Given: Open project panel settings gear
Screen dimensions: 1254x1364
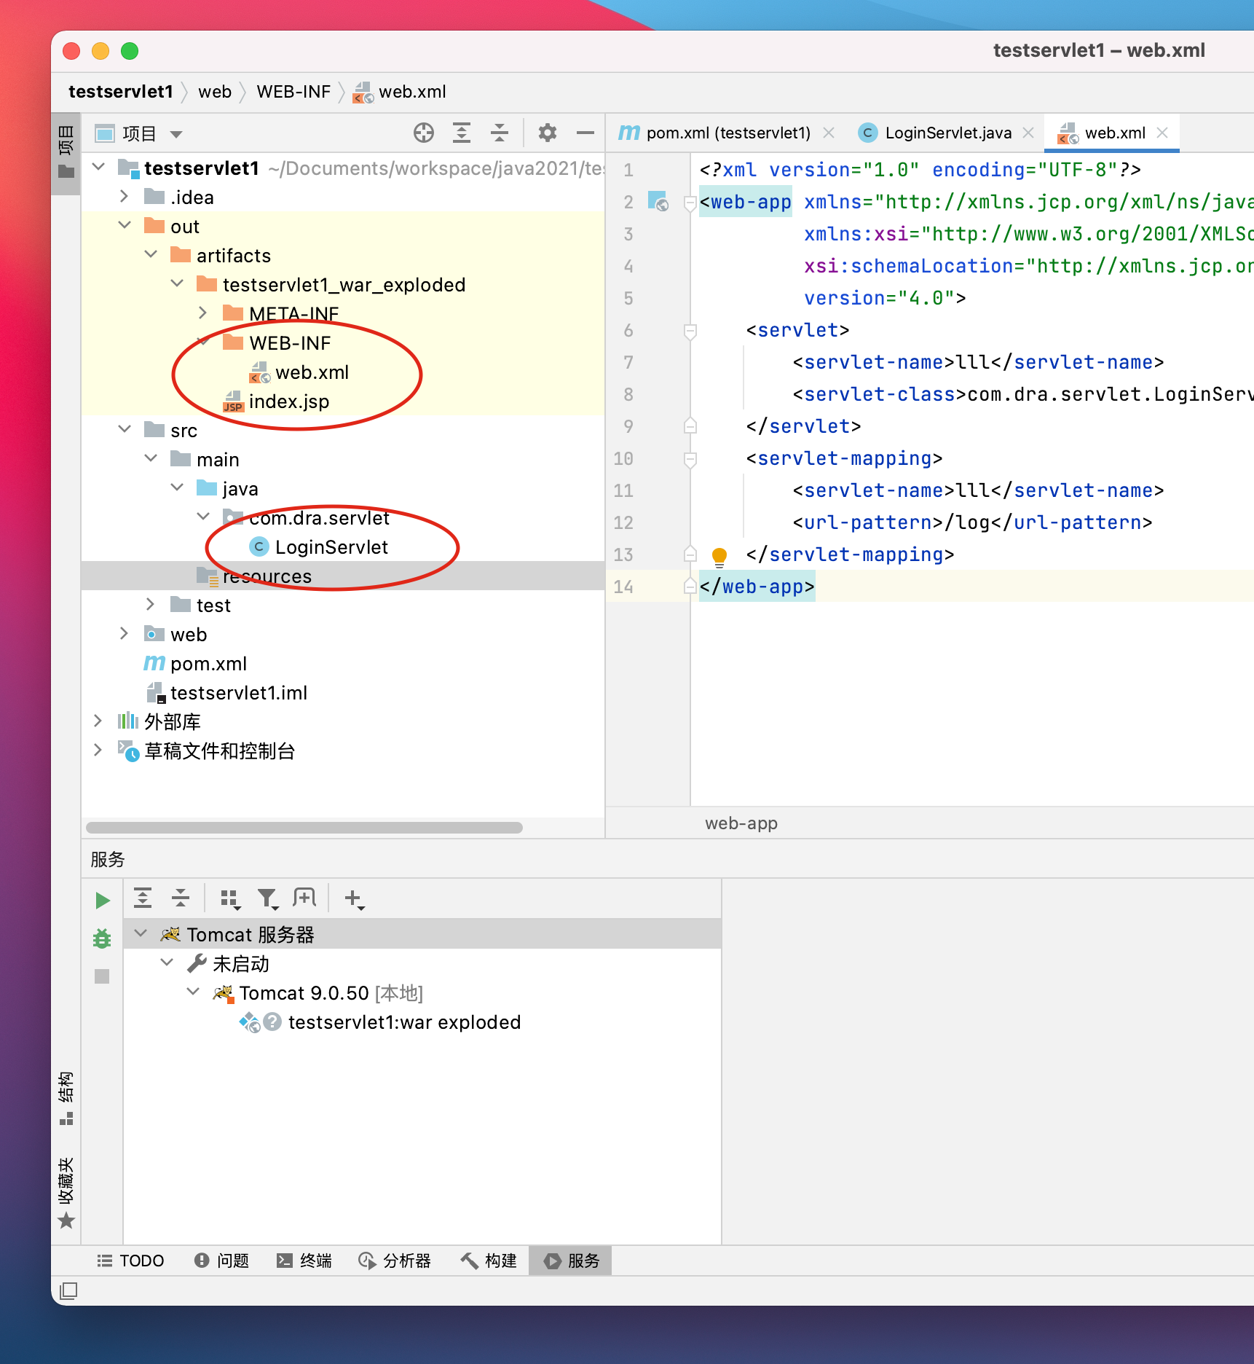Looking at the screenshot, I should (x=548, y=133).
